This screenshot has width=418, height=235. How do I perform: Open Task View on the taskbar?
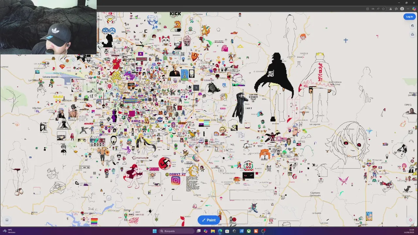[x=199, y=231]
